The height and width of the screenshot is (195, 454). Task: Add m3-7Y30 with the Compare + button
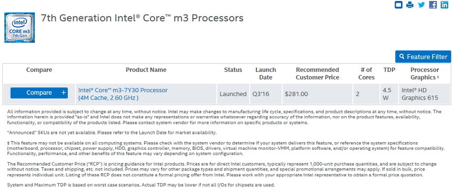pos(39,93)
